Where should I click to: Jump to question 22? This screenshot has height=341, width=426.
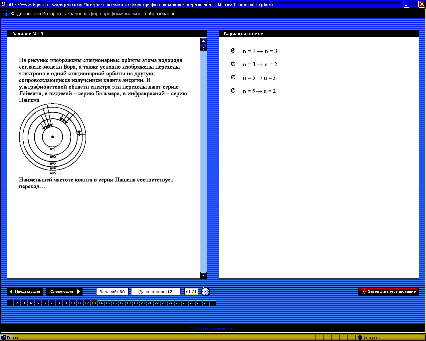click(x=156, y=303)
